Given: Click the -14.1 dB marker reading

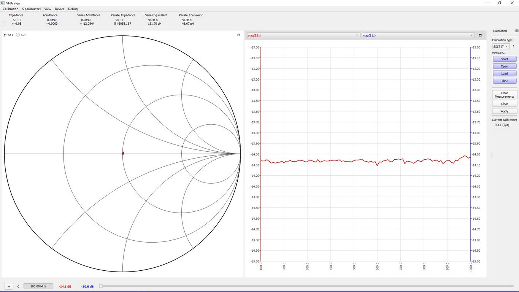Looking at the screenshot, I should [x=65, y=286].
